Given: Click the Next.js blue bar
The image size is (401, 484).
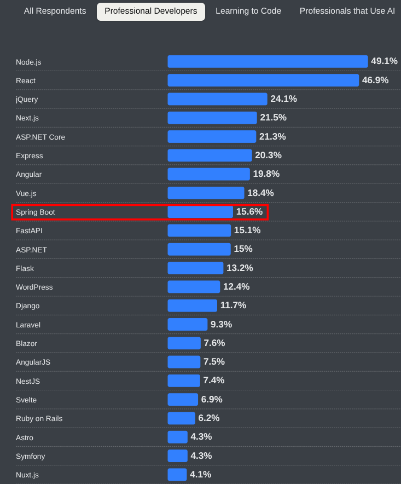Looking at the screenshot, I should click(212, 118).
